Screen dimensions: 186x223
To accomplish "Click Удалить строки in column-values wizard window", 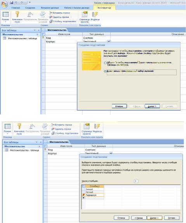I will click(x=61, y=129).
